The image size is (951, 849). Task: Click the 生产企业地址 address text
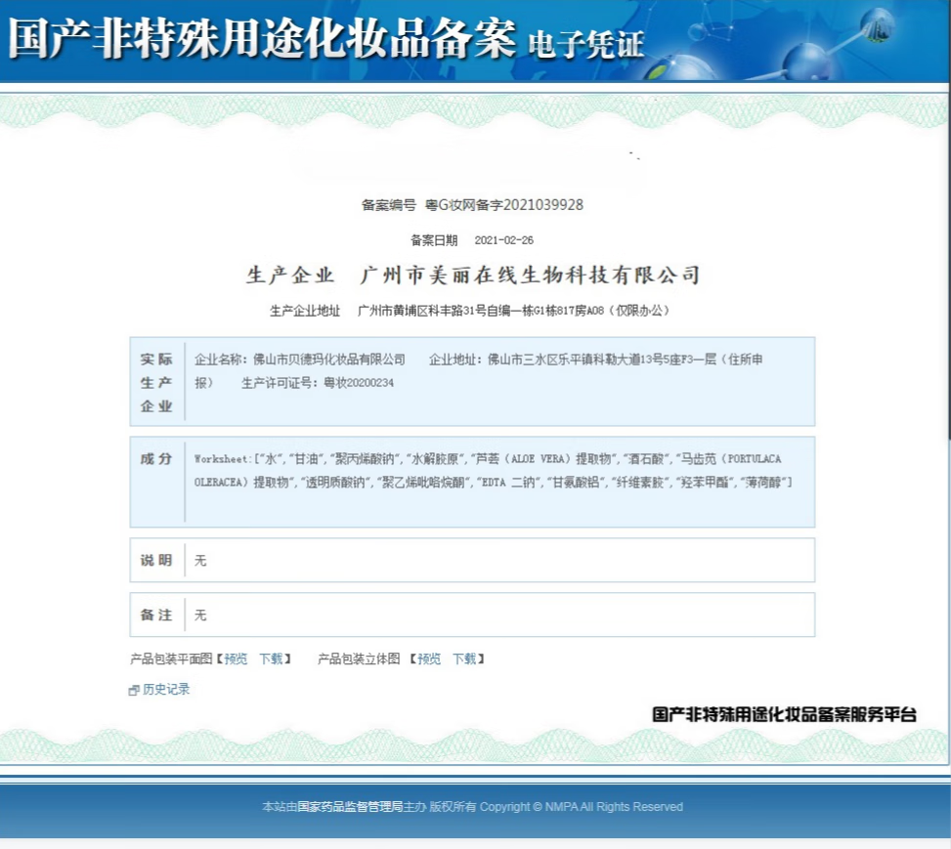coord(513,311)
